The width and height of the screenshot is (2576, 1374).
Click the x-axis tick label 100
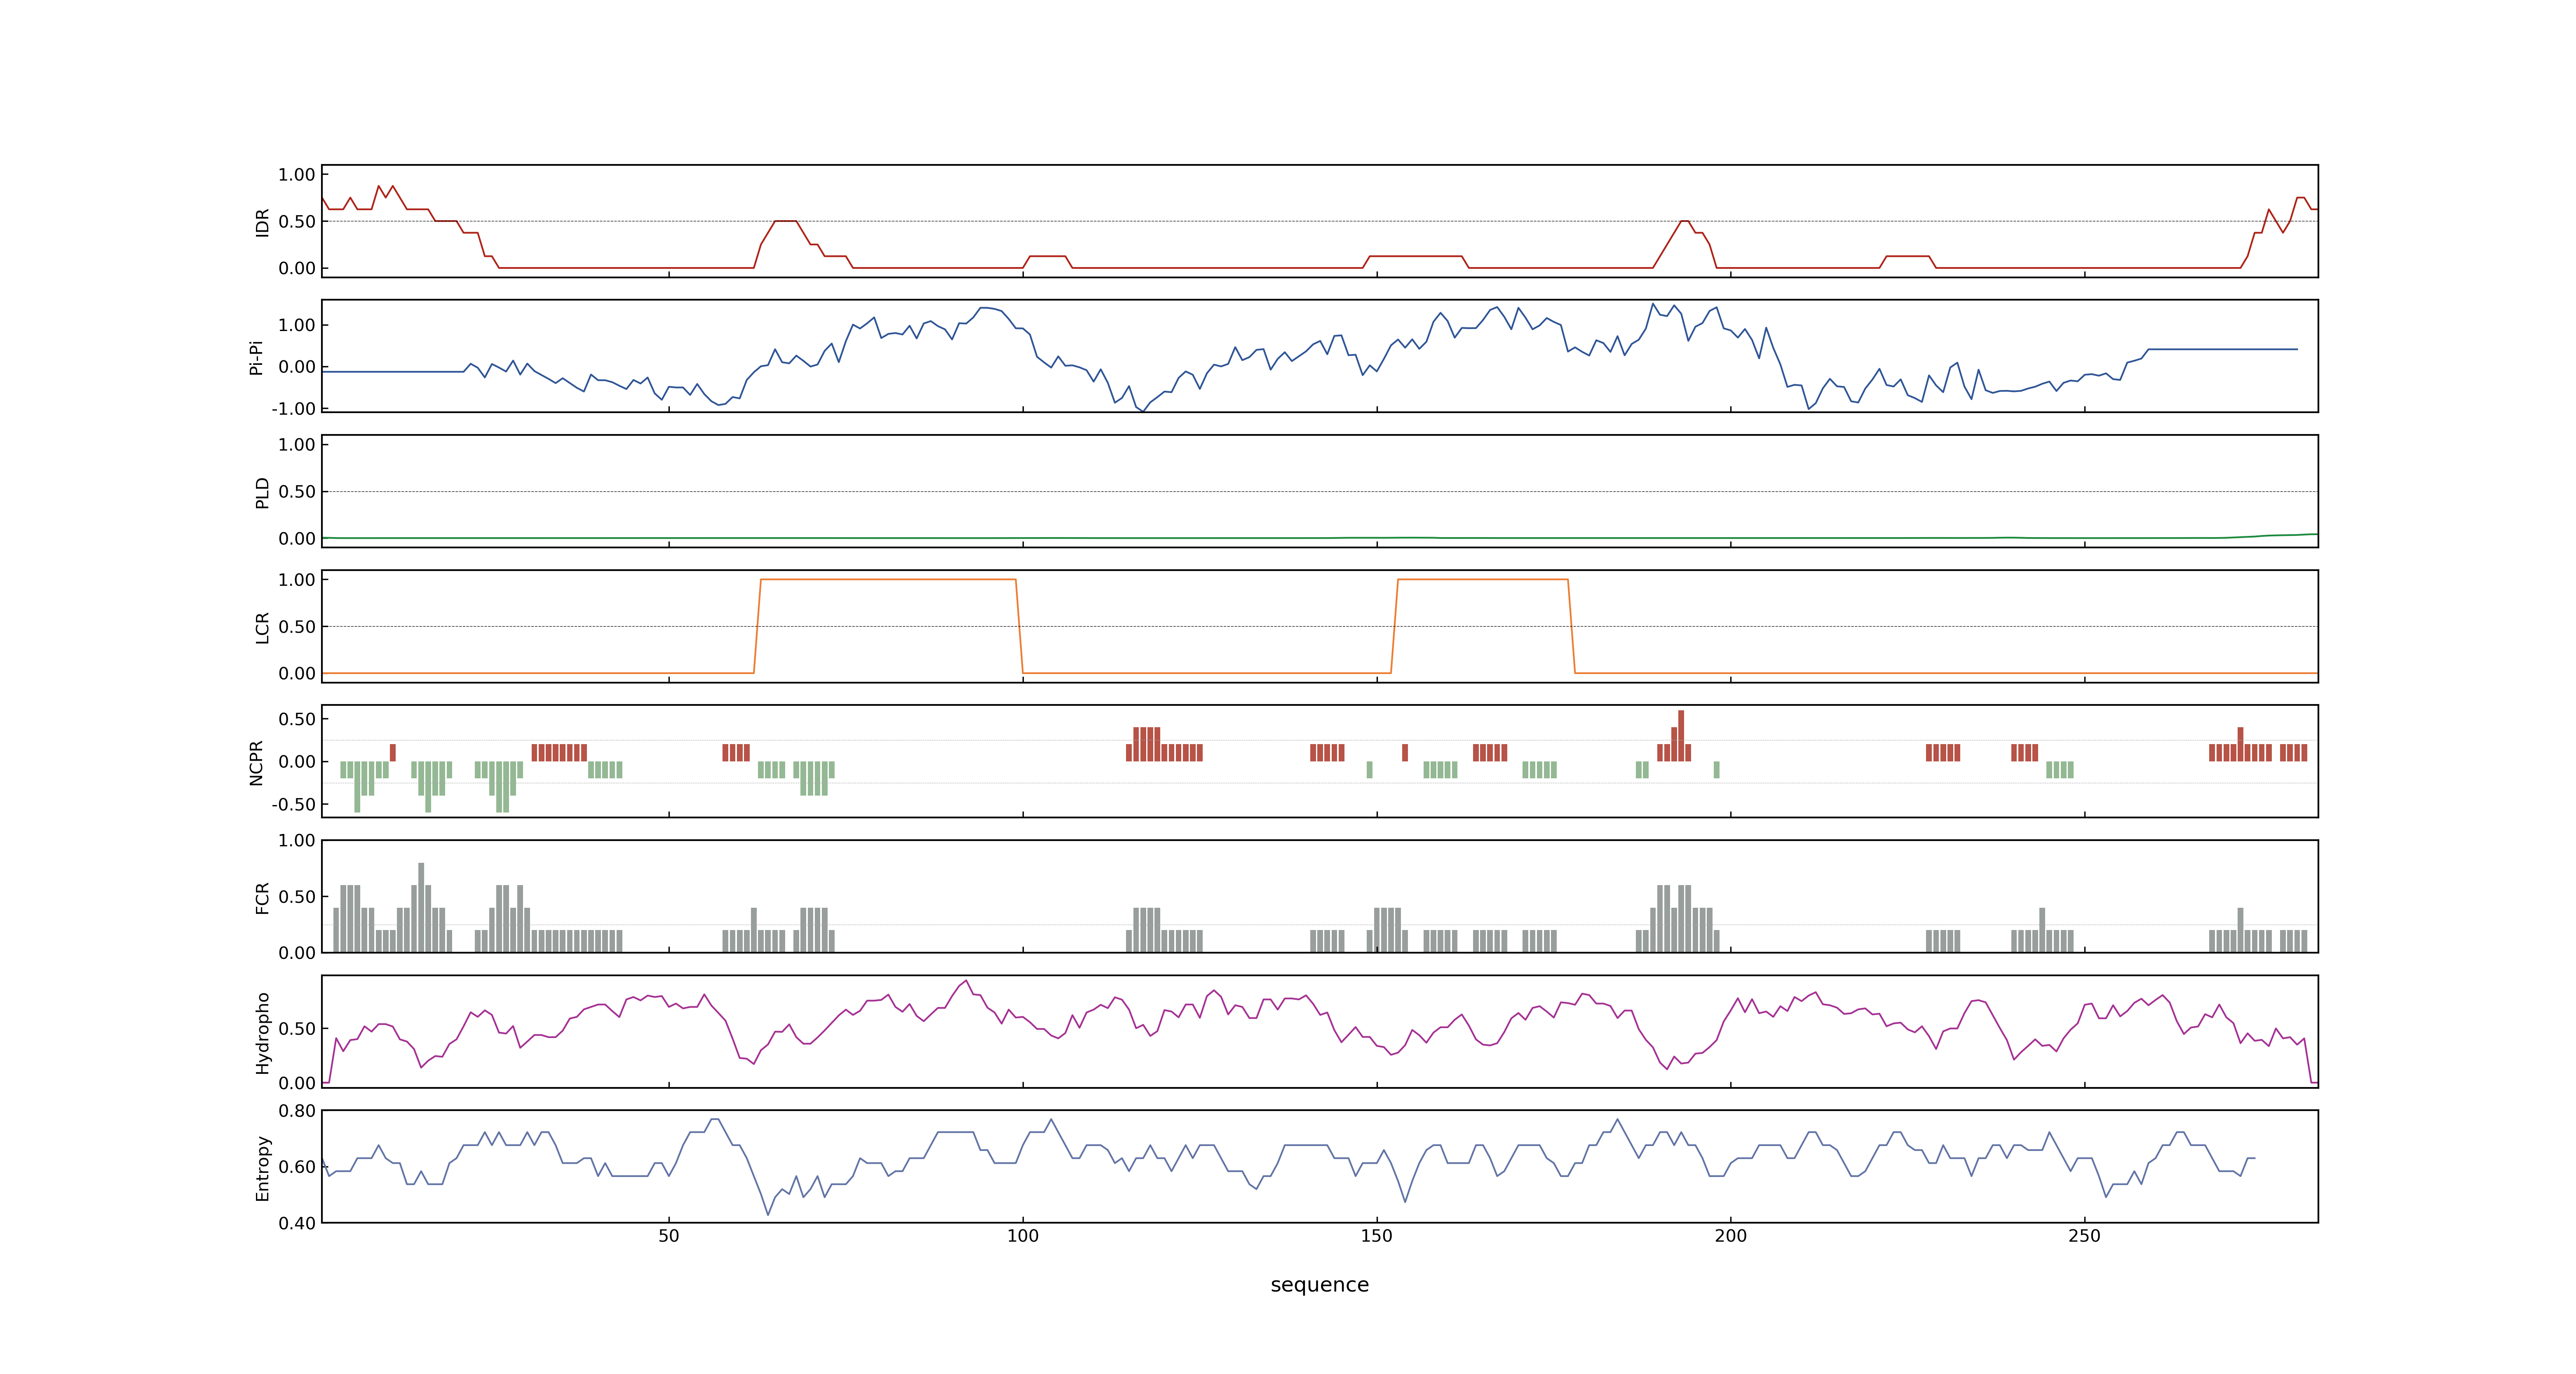(1022, 1236)
